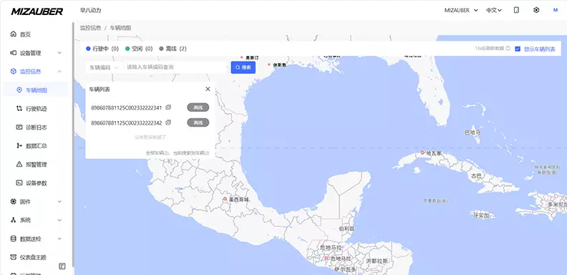Click the 墨西哥城 city marker on map
The width and height of the screenshot is (567, 275).
click(225, 199)
